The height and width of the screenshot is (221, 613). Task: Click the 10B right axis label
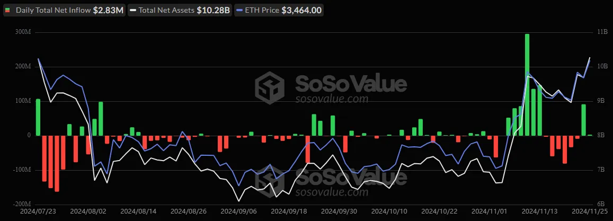click(601, 67)
